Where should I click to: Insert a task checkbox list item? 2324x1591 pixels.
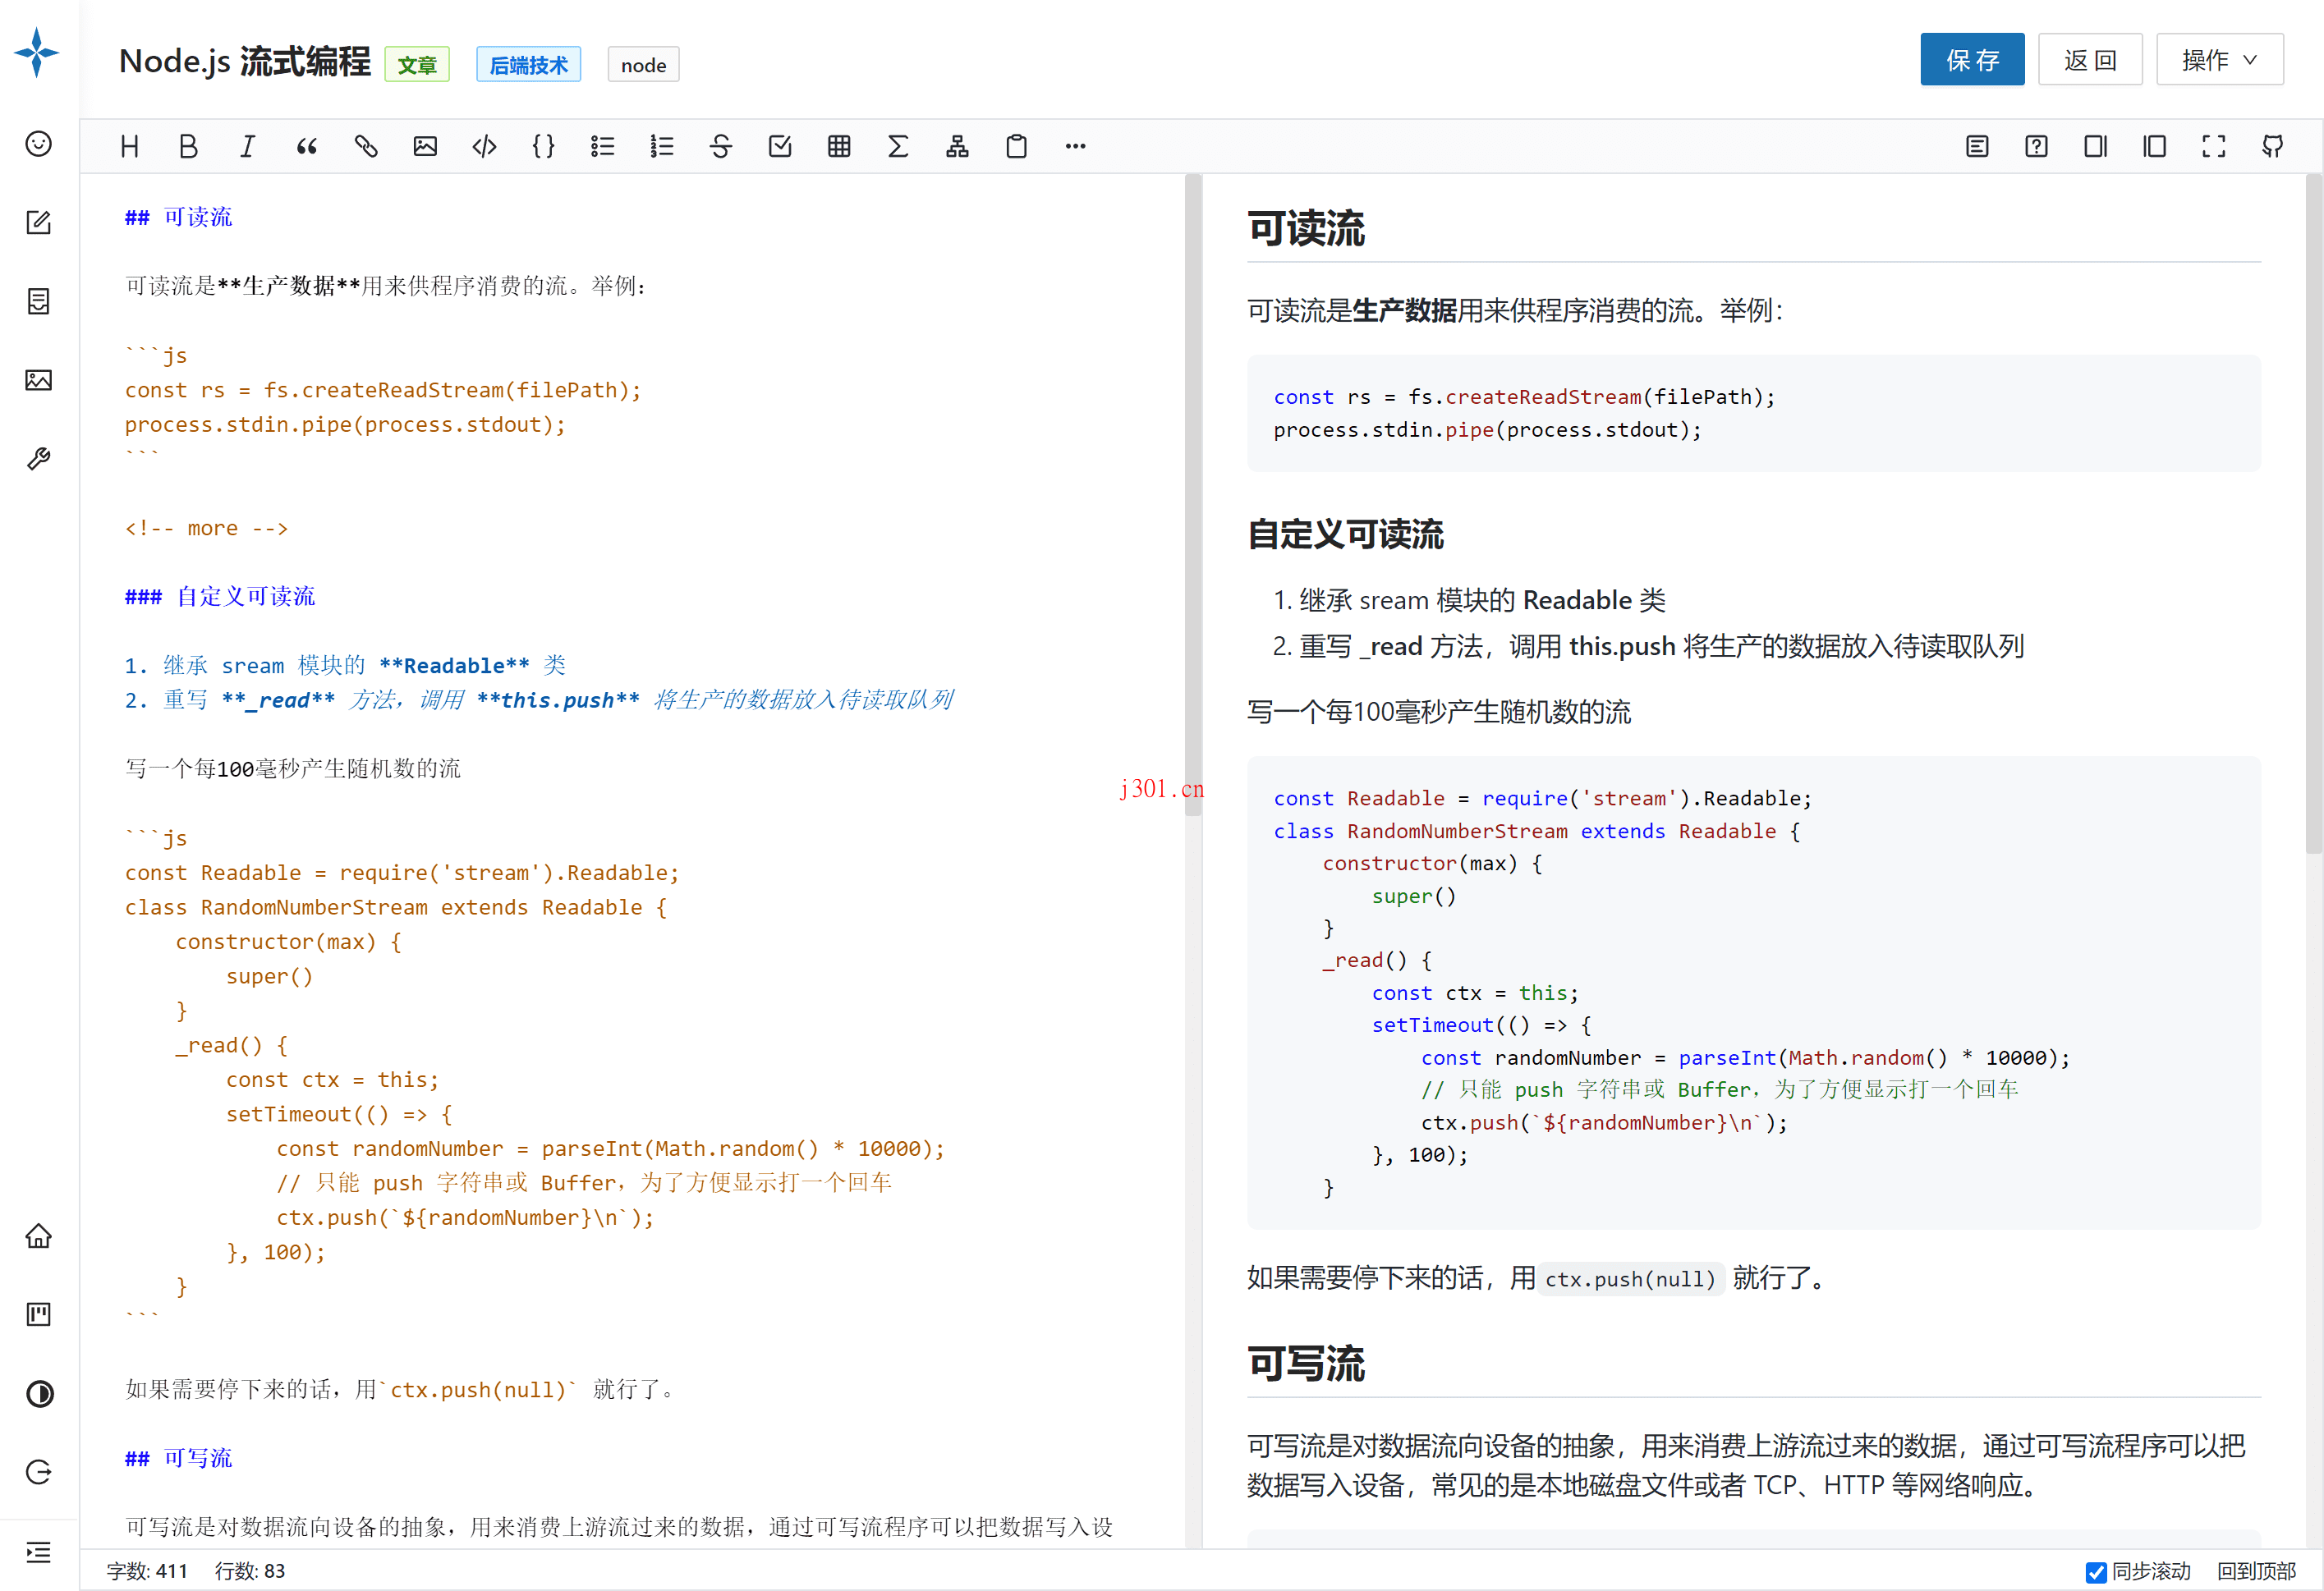coord(780,147)
